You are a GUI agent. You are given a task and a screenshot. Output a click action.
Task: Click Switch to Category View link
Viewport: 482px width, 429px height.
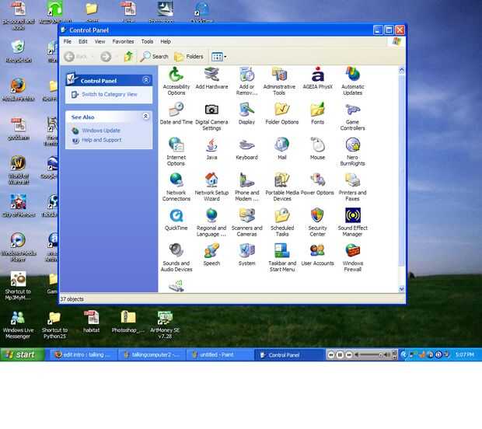point(109,94)
